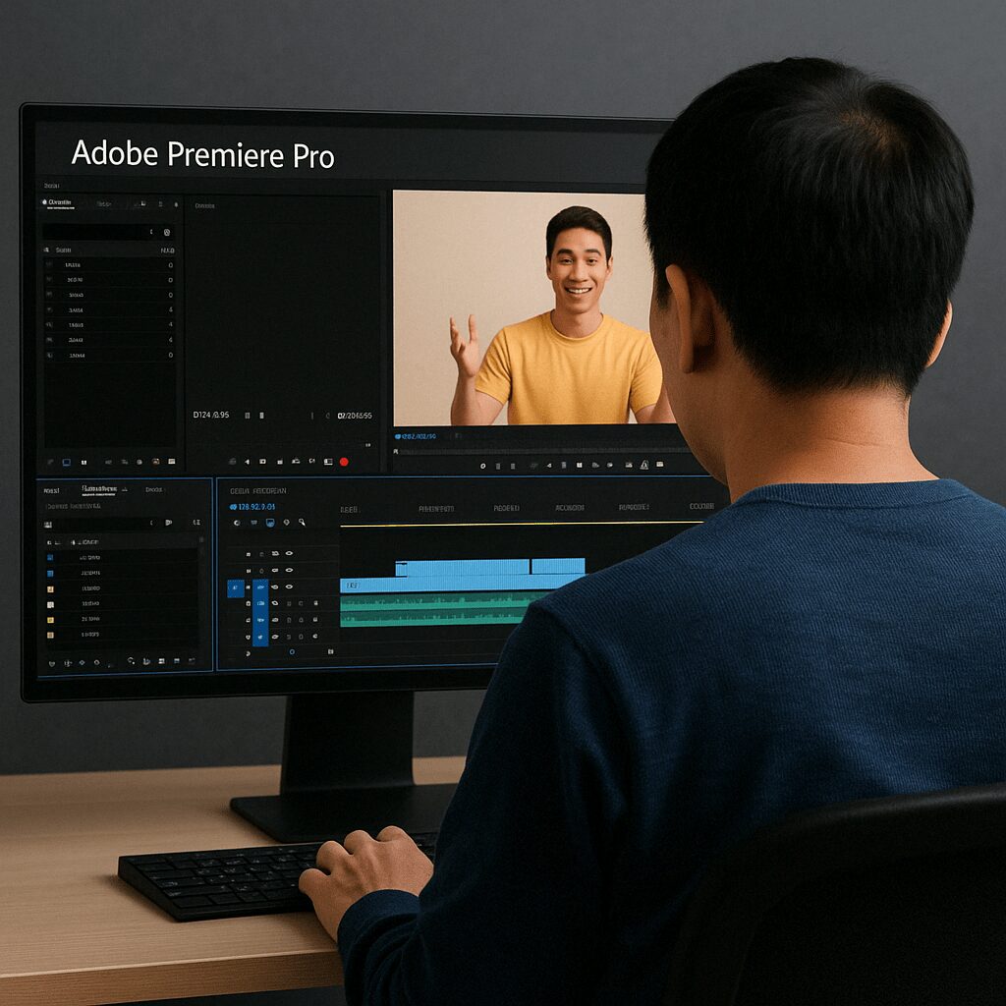Click the first circular transport icon under the program preview
This screenshot has width=1006, height=1006.
pos(481,466)
